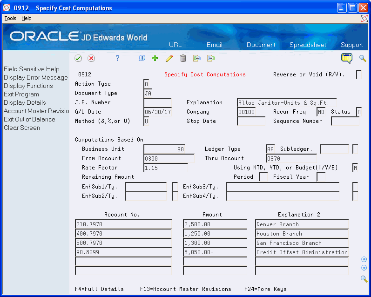
Task: Select Field Sensitive Help in sidebar
Action: (32, 69)
